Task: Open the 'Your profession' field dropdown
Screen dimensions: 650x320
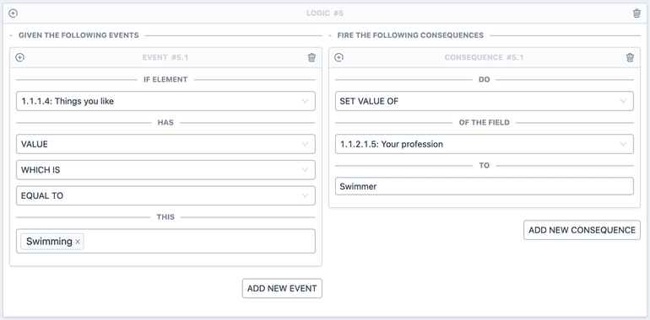Action: [485, 144]
